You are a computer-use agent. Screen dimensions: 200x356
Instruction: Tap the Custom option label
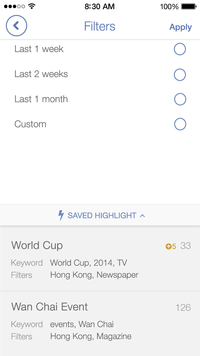[x=30, y=124]
